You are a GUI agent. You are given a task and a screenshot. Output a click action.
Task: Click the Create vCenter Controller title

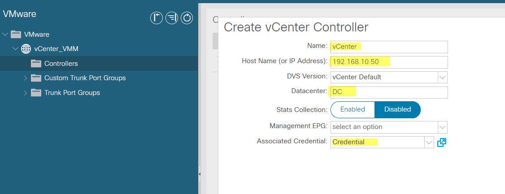(x=296, y=27)
